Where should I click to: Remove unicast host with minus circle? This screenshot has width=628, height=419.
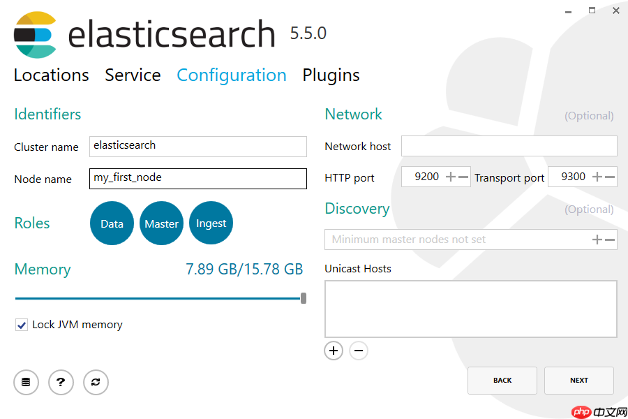click(359, 351)
